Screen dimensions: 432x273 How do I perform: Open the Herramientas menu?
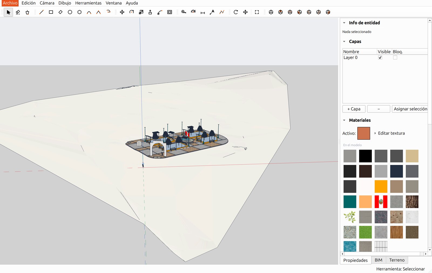click(x=88, y=3)
